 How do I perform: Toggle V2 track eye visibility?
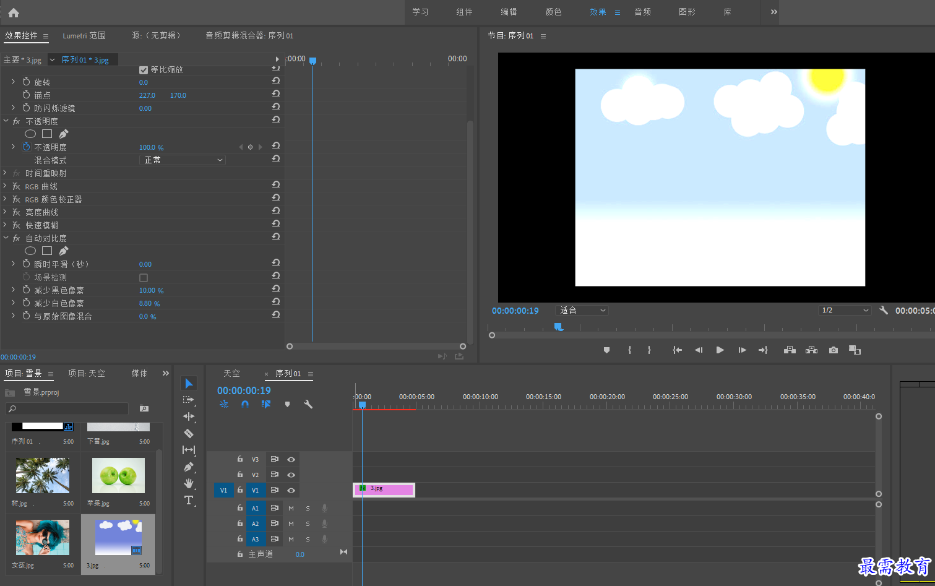(291, 475)
